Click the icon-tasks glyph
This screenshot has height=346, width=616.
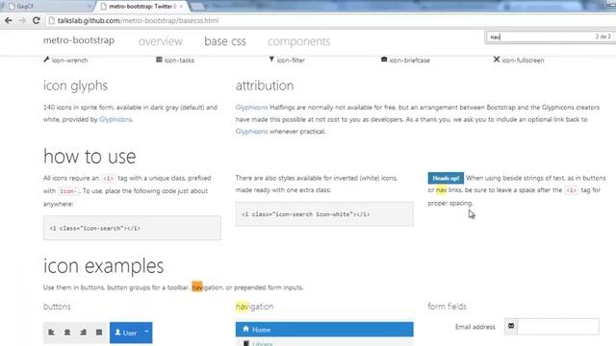tap(159, 60)
